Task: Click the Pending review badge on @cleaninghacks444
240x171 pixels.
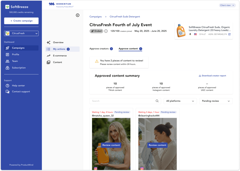Action: coord(168,112)
